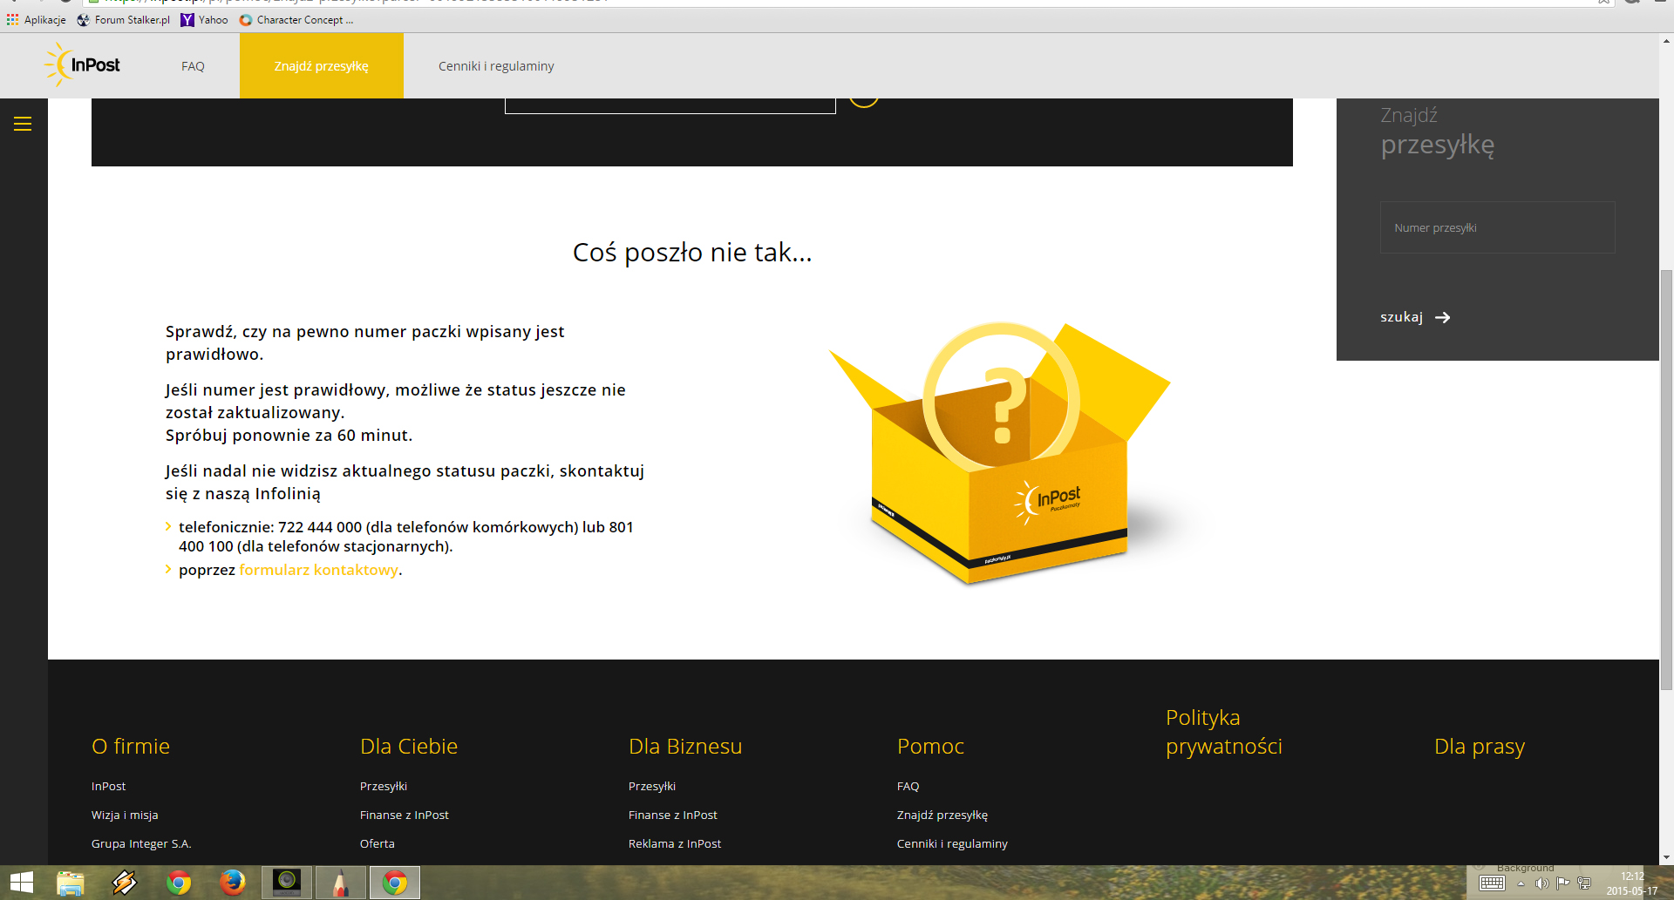Open Cenniki i regulaminy in footer
Viewport: 1674px width, 900px height.
click(x=952, y=843)
